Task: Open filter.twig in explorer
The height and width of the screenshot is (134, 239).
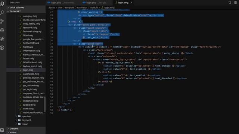Action: click(28, 35)
